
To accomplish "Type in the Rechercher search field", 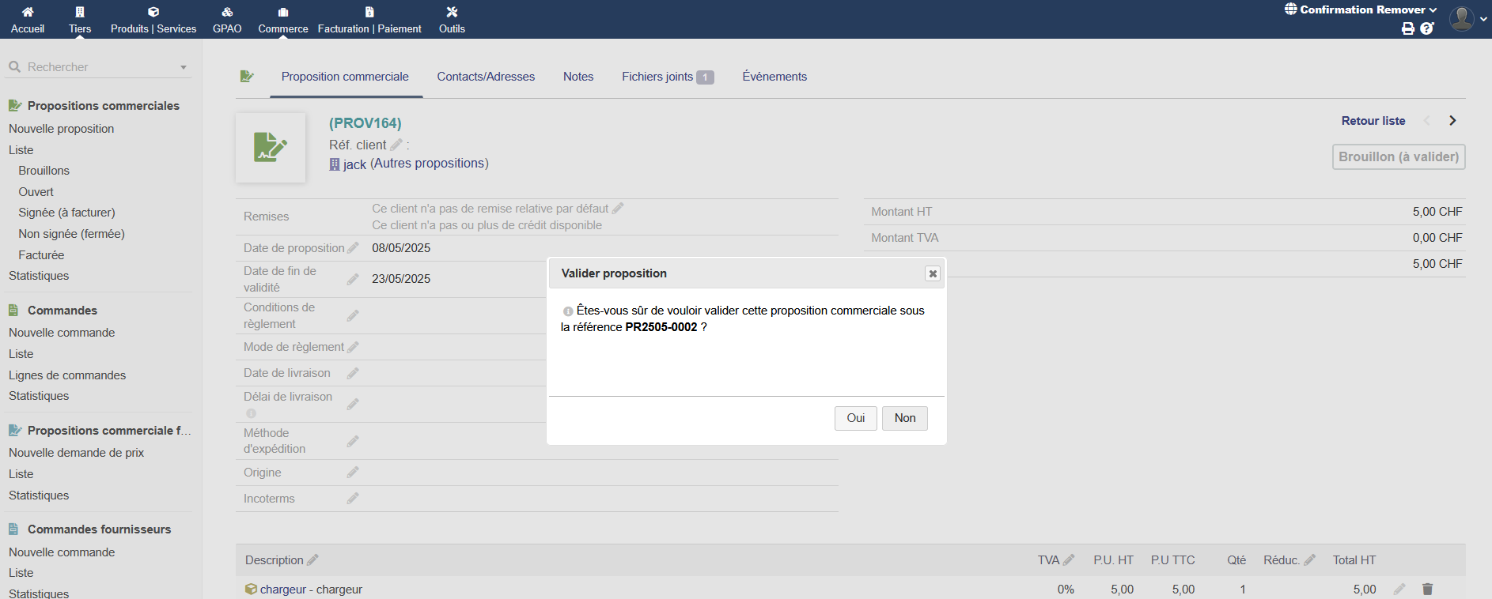I will tap(95, 67).
